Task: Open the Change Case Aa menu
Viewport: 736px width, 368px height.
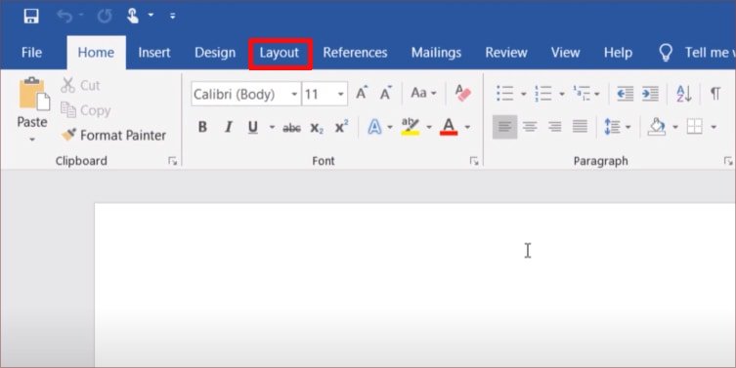Action: pos(423,93)
